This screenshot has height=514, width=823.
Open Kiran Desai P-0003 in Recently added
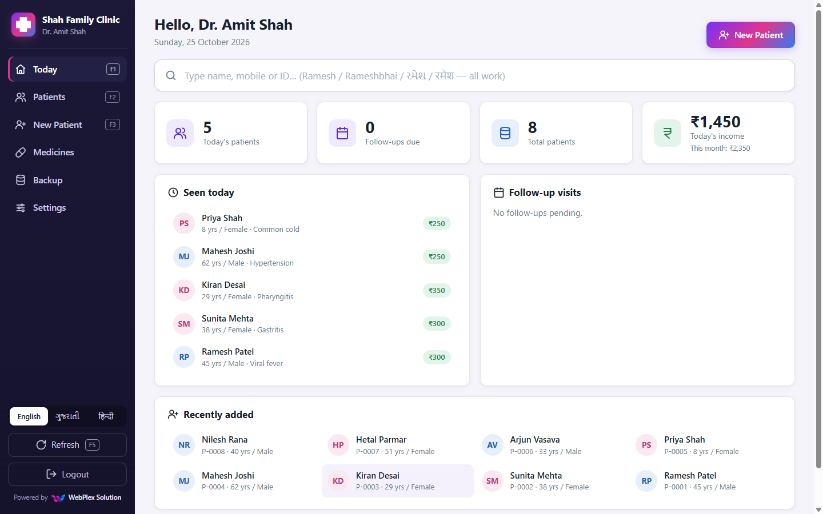398,481
